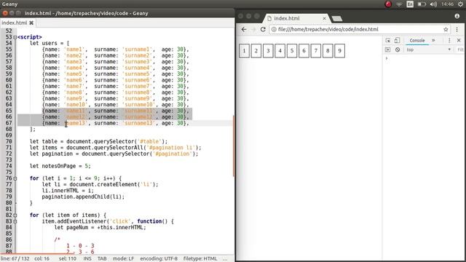Screen dimensions: 466x262
Task: Click the console prompt arrow
Action: (387, 58)
